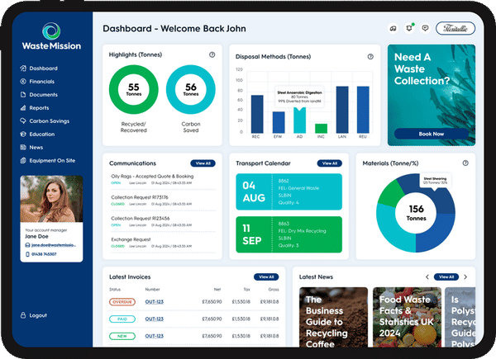
Task: Open the first OUT-123 invoice link
Action: (x=154, y=302)
